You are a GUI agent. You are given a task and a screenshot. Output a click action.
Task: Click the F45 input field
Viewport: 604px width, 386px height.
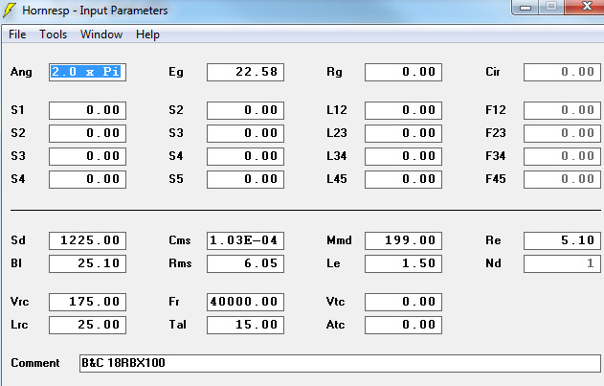pos(562,179)
